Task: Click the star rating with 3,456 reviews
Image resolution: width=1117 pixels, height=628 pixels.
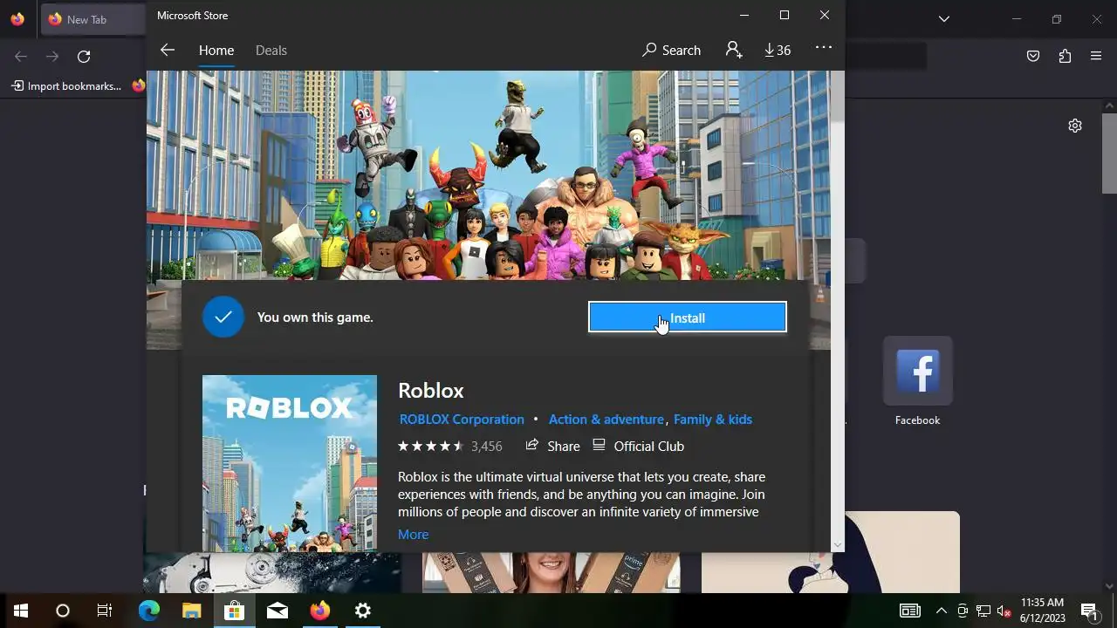Action: (449, 447)
